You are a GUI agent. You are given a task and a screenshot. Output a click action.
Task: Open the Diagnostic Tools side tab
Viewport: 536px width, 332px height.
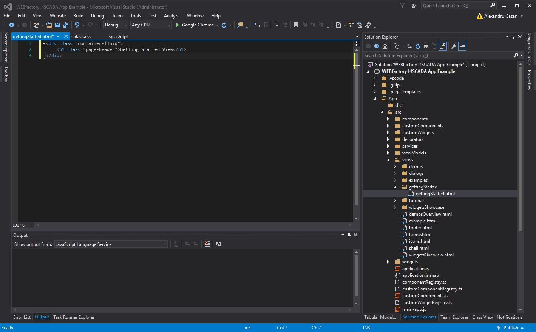(x=530, y=49)
